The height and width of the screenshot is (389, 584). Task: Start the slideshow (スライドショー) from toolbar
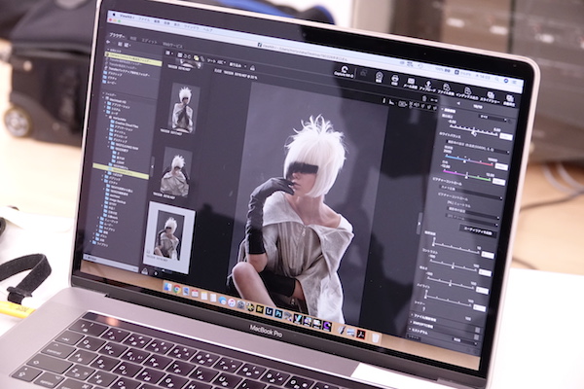tap(490, 97)
